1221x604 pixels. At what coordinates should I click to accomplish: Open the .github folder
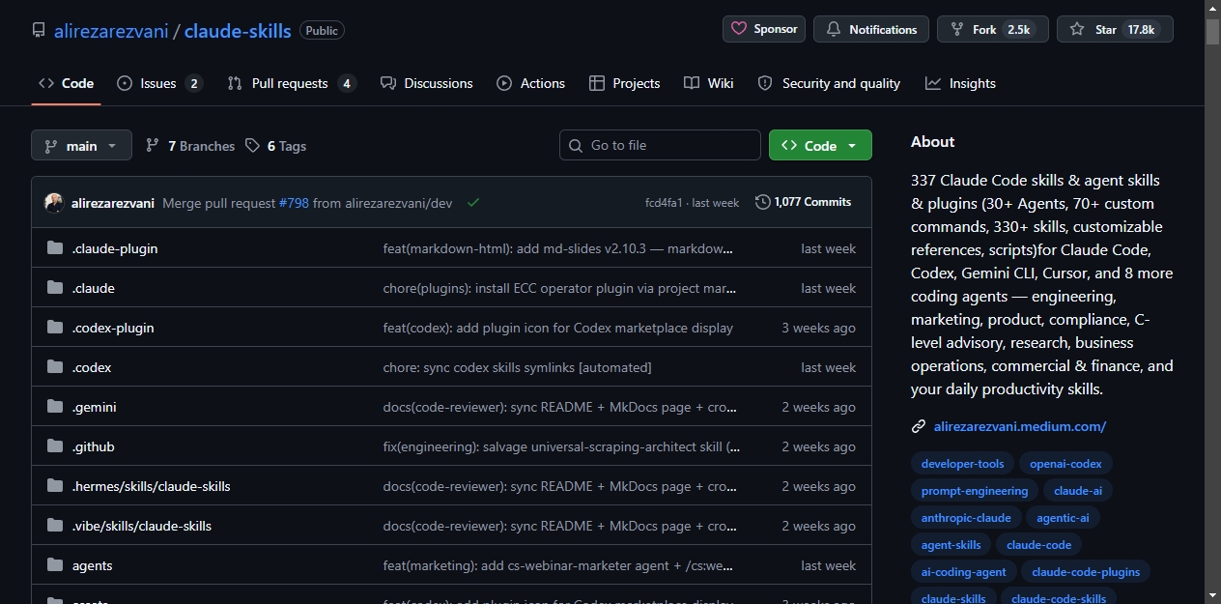tap(94, 446)
